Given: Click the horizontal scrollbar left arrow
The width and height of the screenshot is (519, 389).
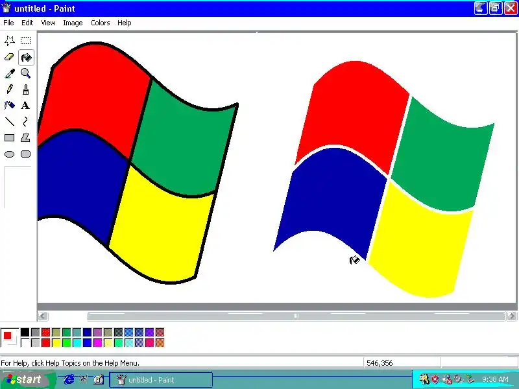Looking at the screenshot, I should pos(43,316).
